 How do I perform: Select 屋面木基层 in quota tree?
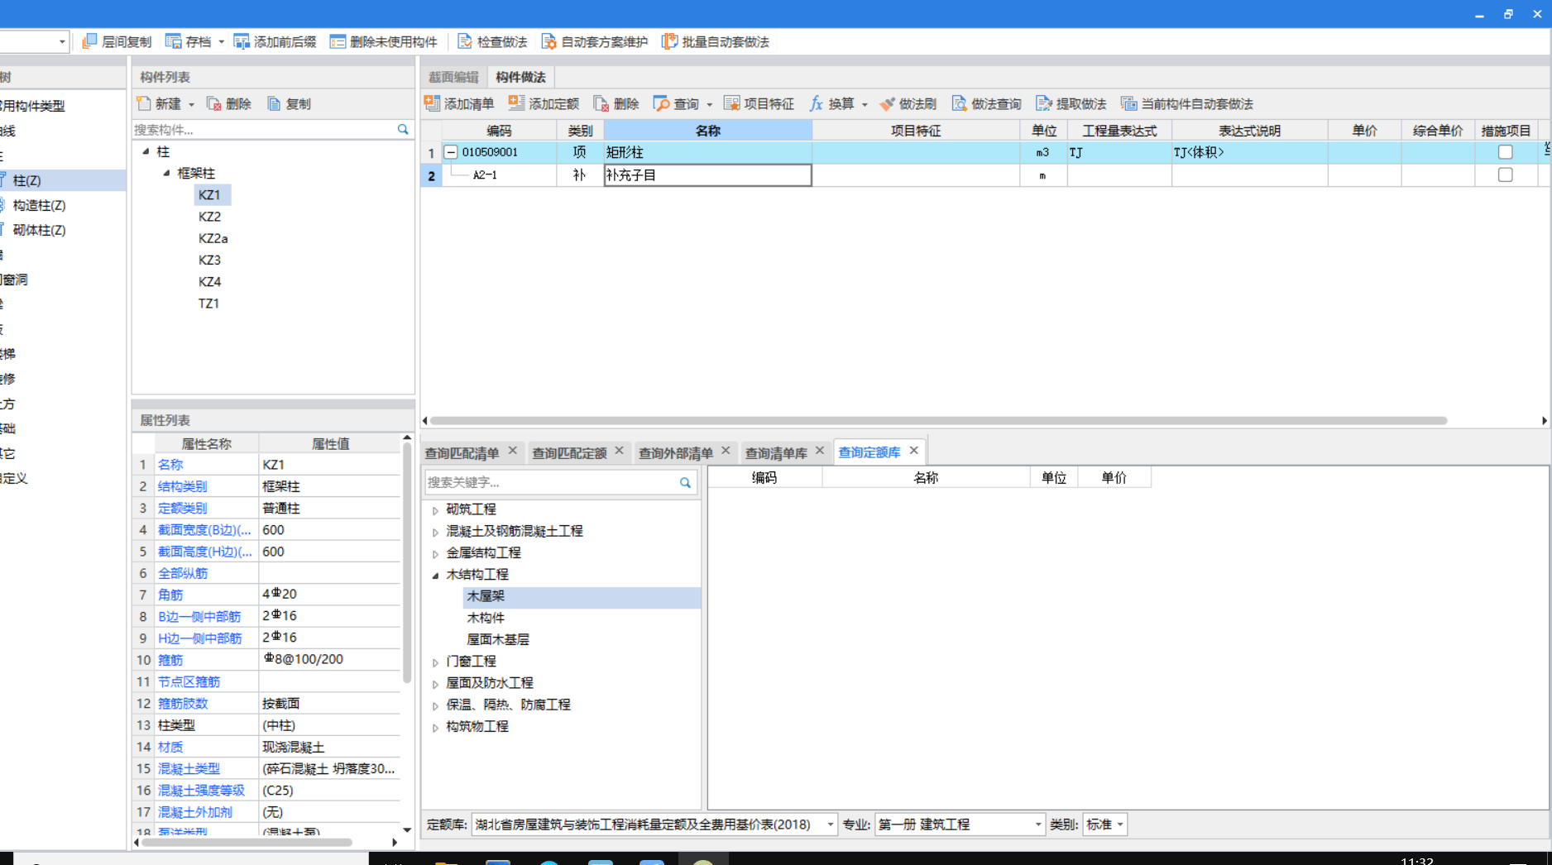498,639
